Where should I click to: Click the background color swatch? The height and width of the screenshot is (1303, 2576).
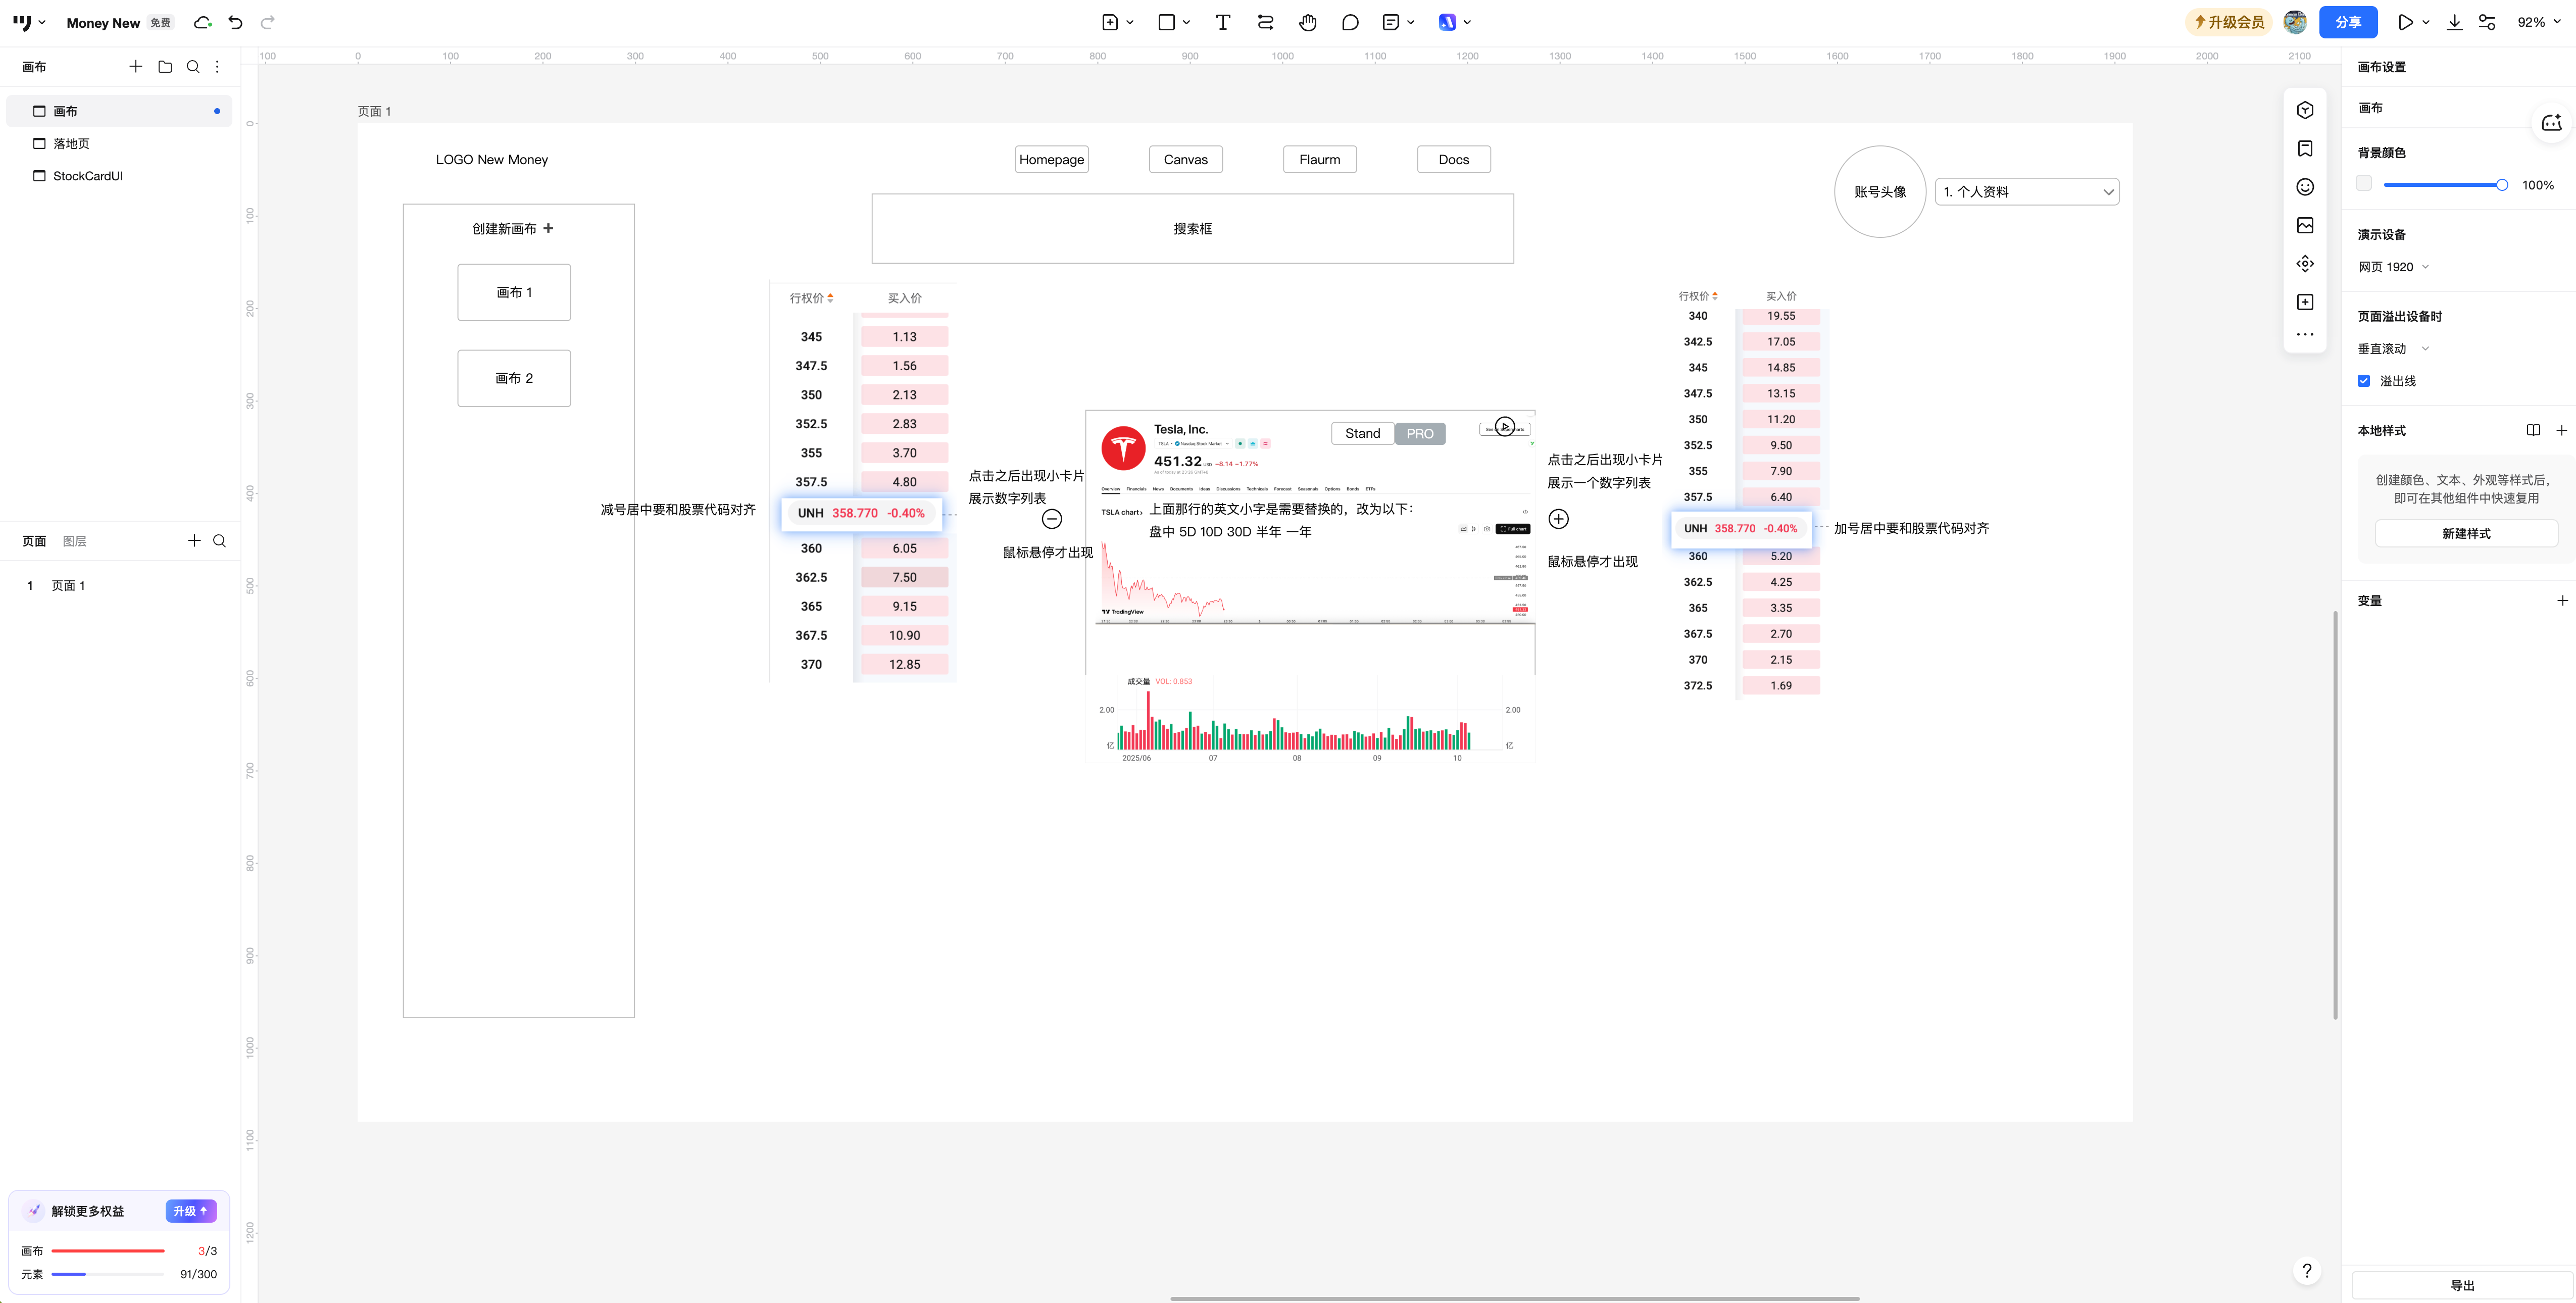click(x=2364, y=184)
